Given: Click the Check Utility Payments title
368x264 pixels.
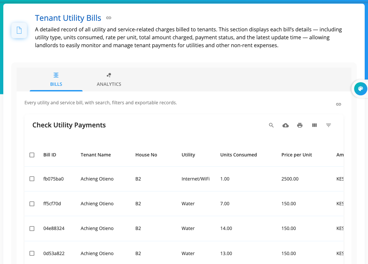Looking at the screenshot, I should click(69, 125).
